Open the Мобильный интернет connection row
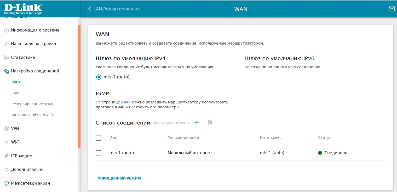This screenshot has height=192, width=397. pyautogui.click(x=190, y=153)
